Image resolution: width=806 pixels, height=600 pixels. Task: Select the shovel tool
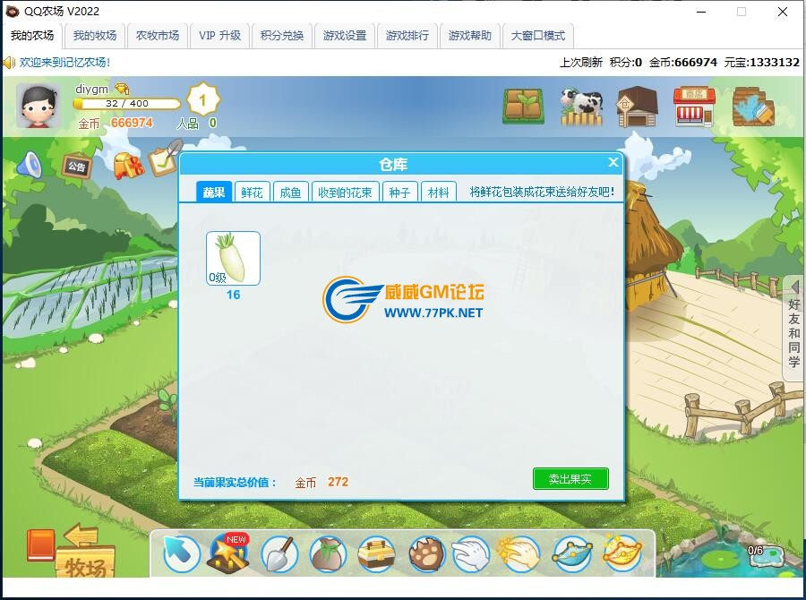click(x=279, y=553)
